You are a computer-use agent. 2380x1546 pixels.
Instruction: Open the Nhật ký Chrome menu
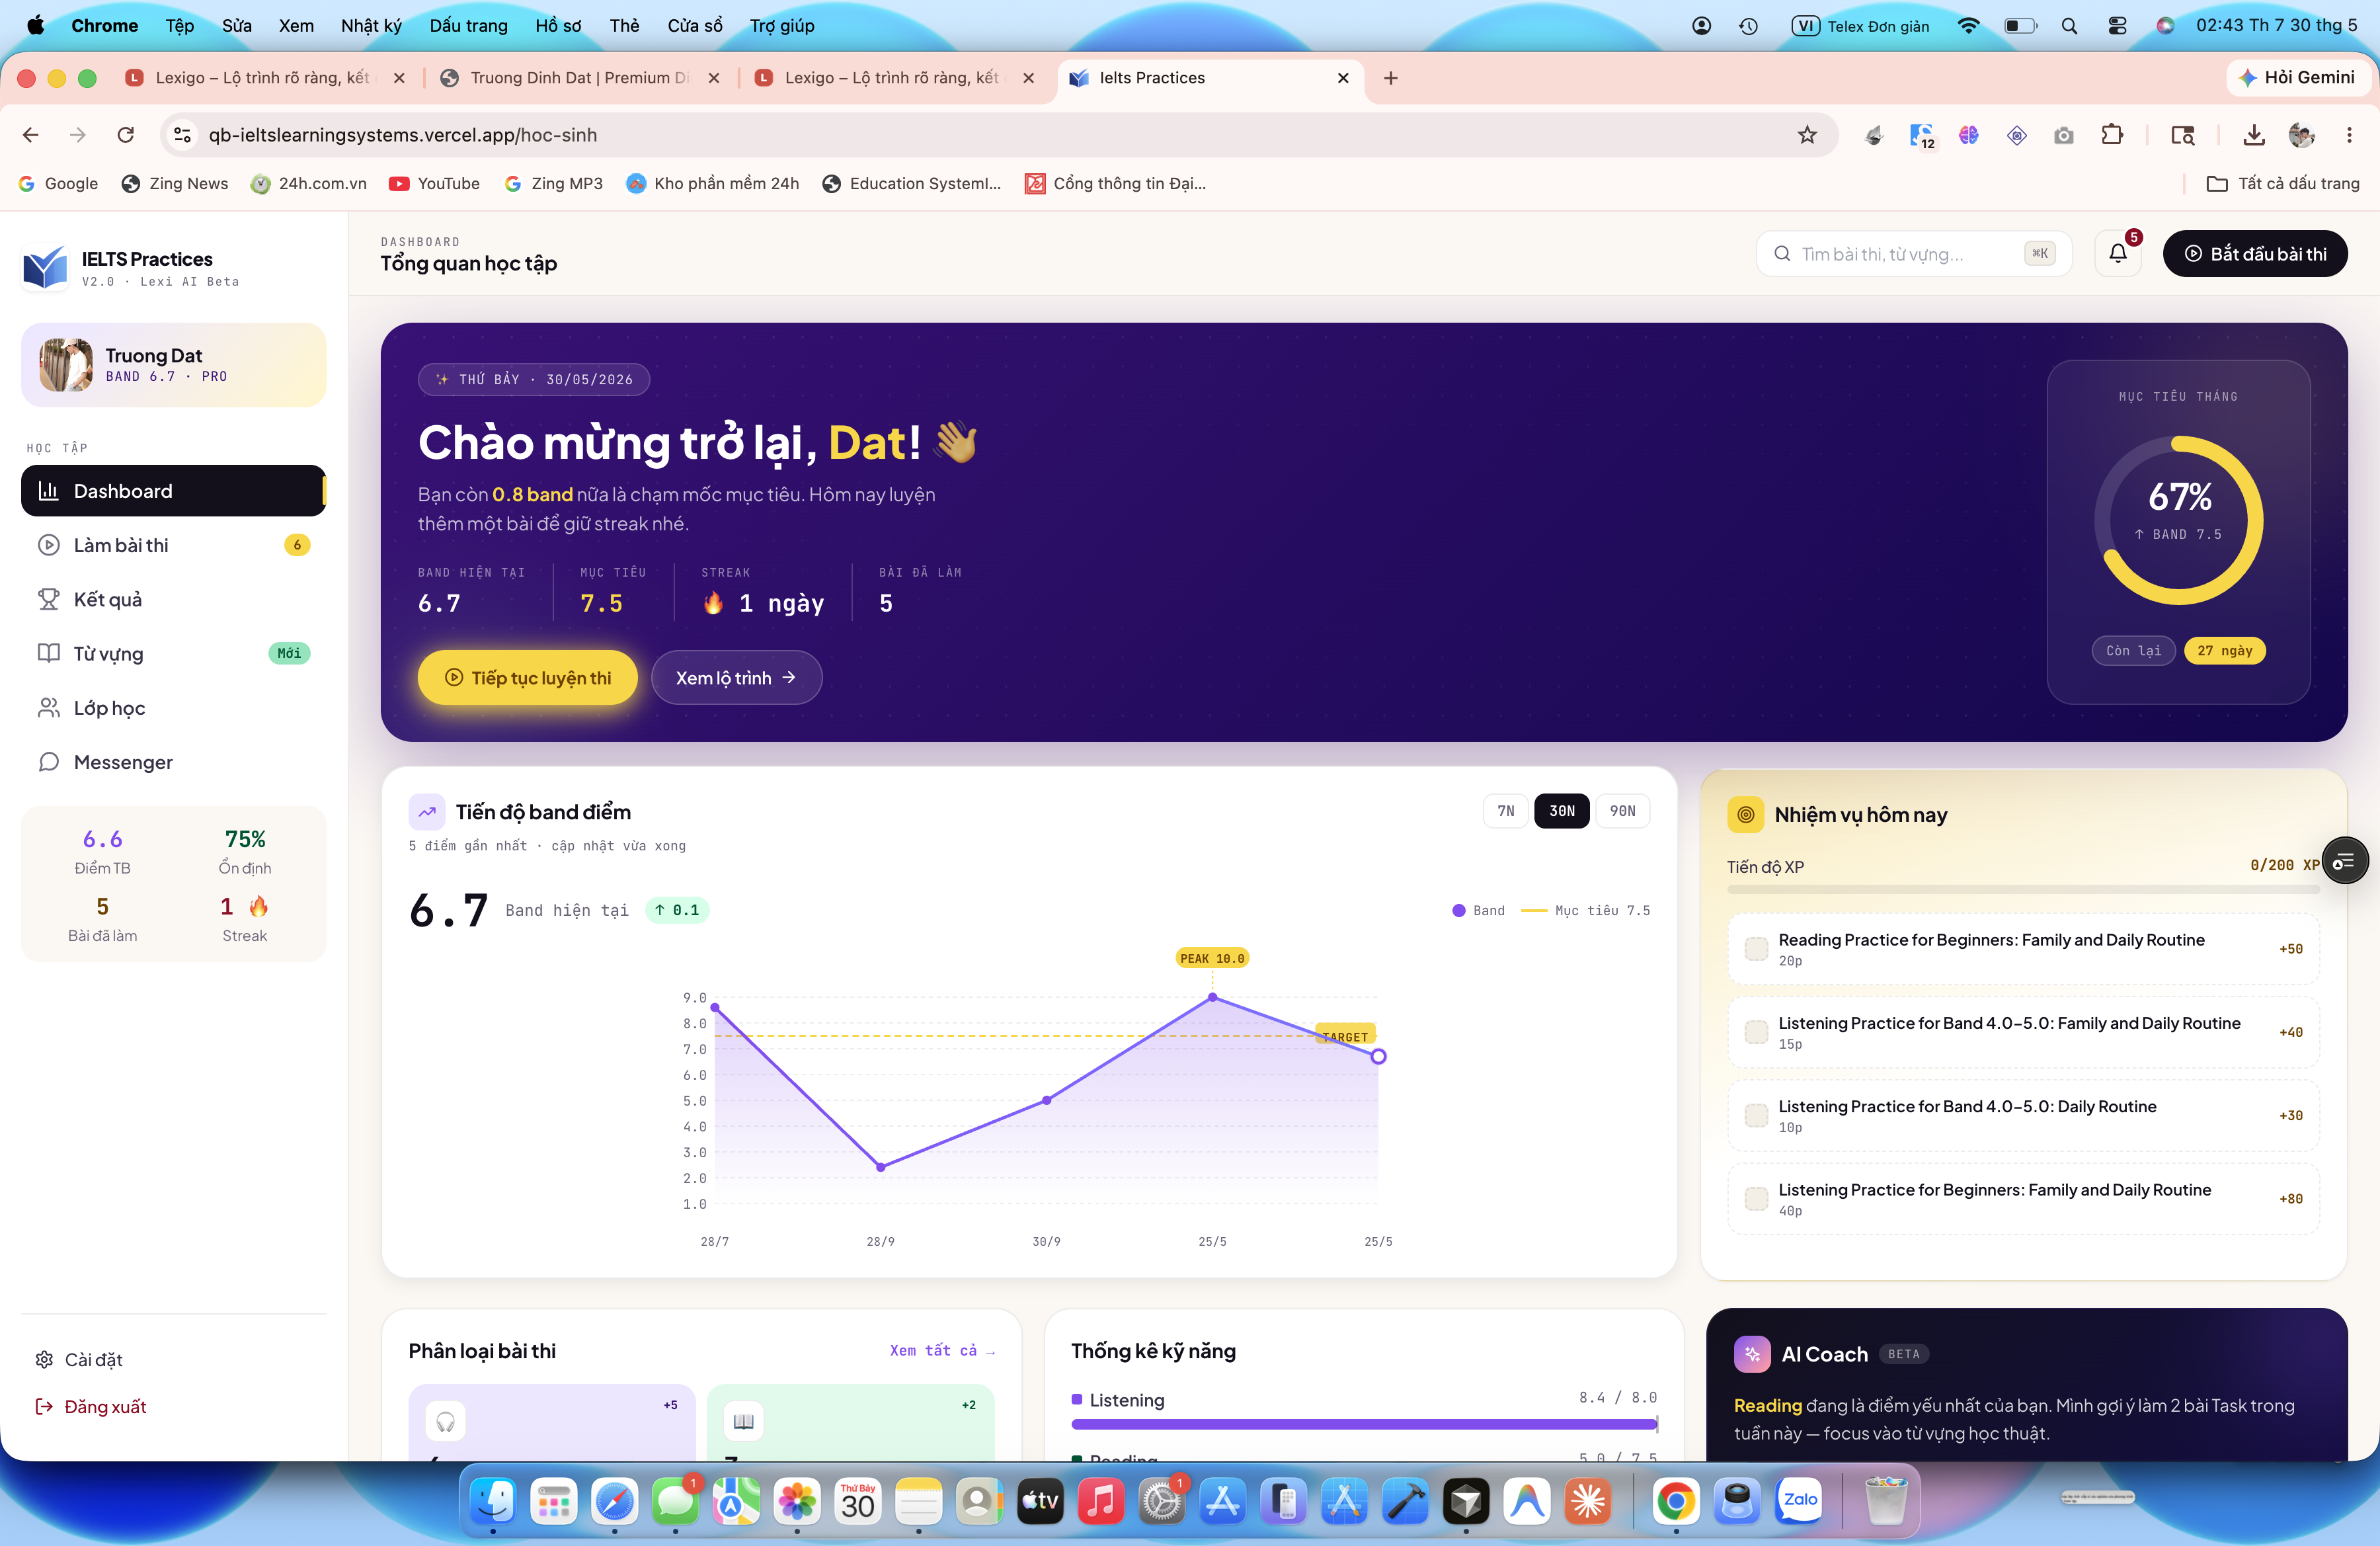click(371, 26)
